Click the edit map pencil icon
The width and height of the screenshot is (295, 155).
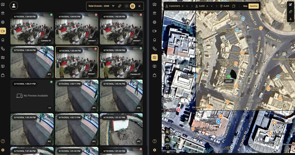[291, 5]
